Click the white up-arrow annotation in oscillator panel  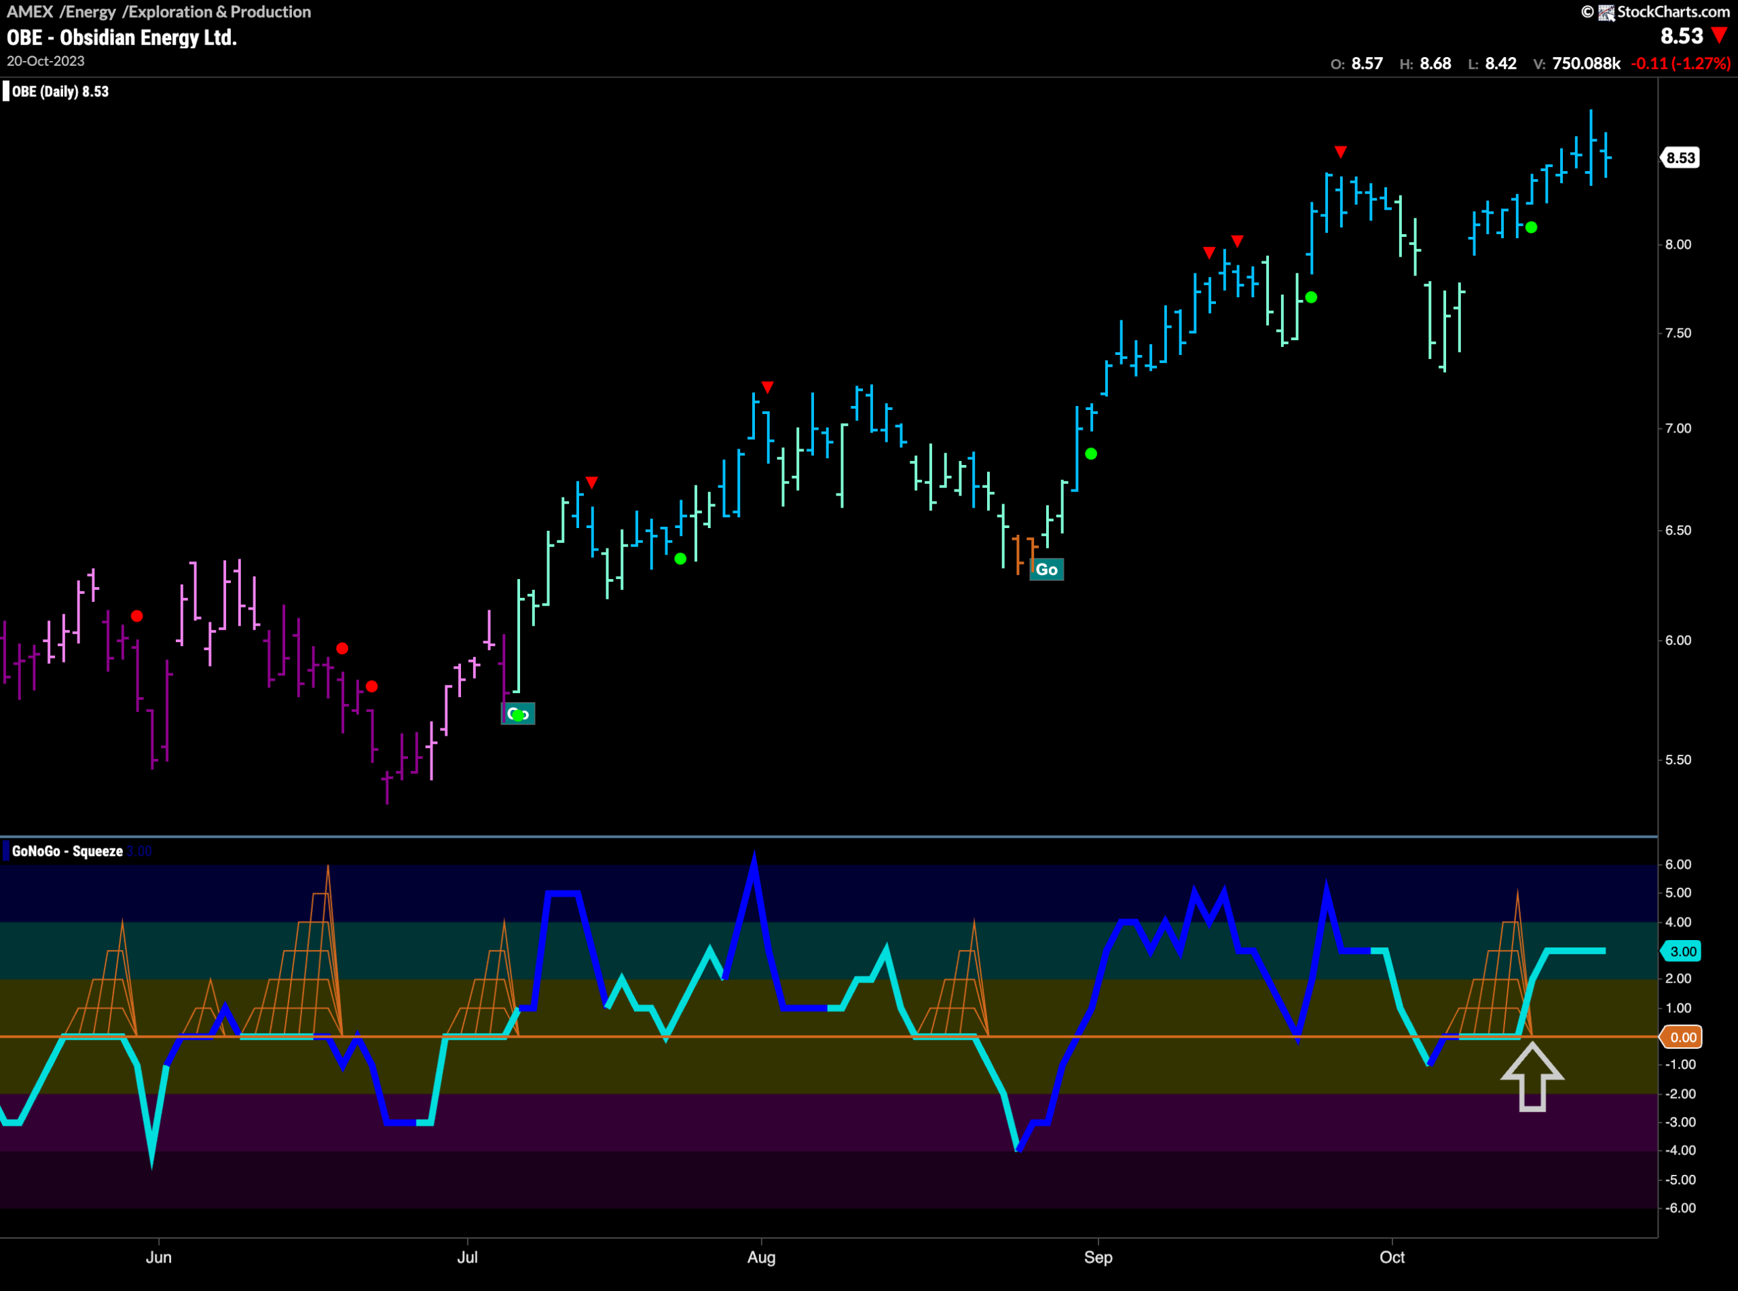pyautogui.click(x=1532, y=1076)
